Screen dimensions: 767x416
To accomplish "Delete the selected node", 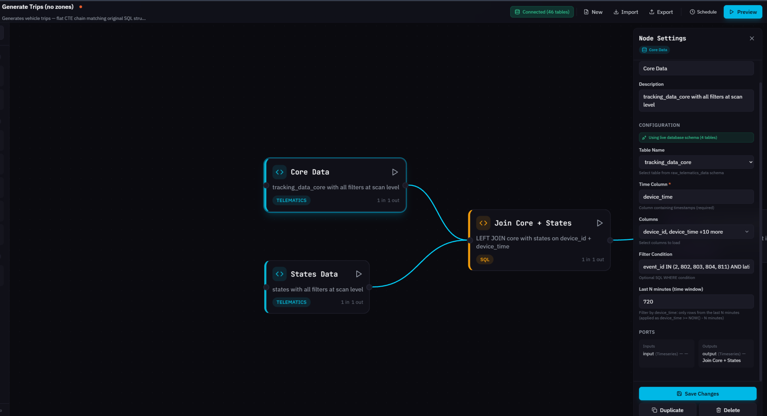I will (x=728, y=410).
